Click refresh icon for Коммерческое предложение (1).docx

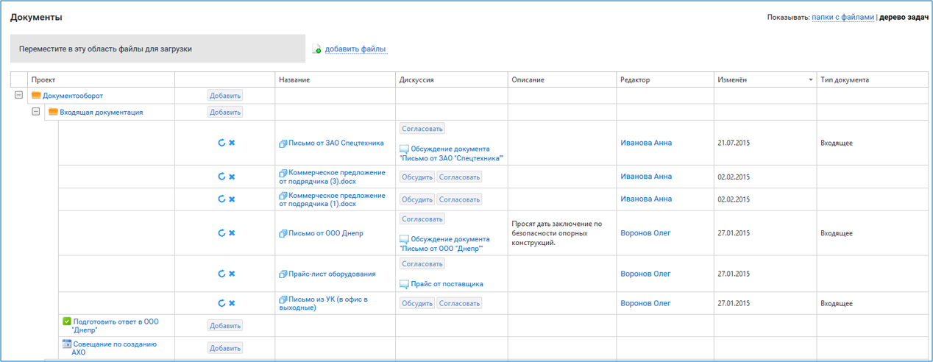221,199
